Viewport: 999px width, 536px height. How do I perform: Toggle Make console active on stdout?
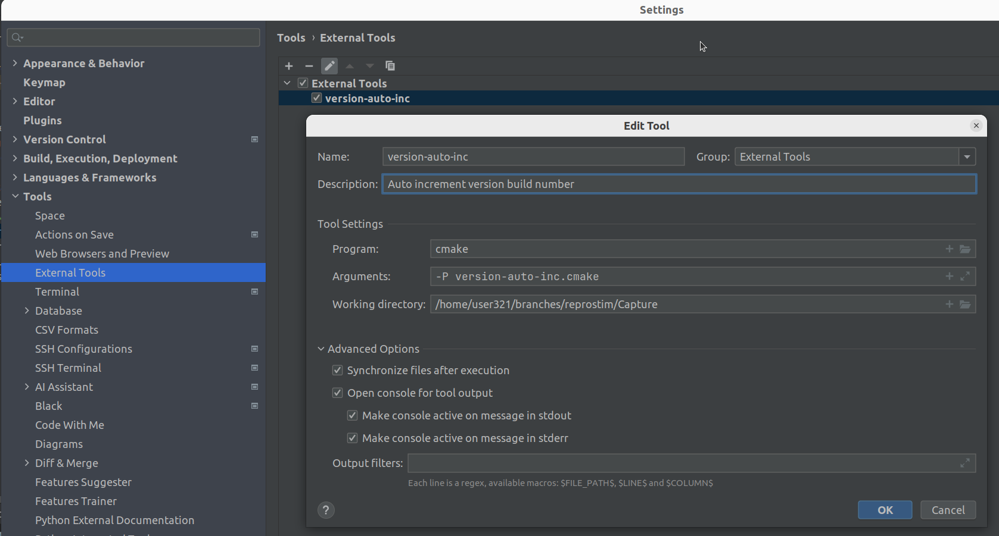[x=352, y=415]
